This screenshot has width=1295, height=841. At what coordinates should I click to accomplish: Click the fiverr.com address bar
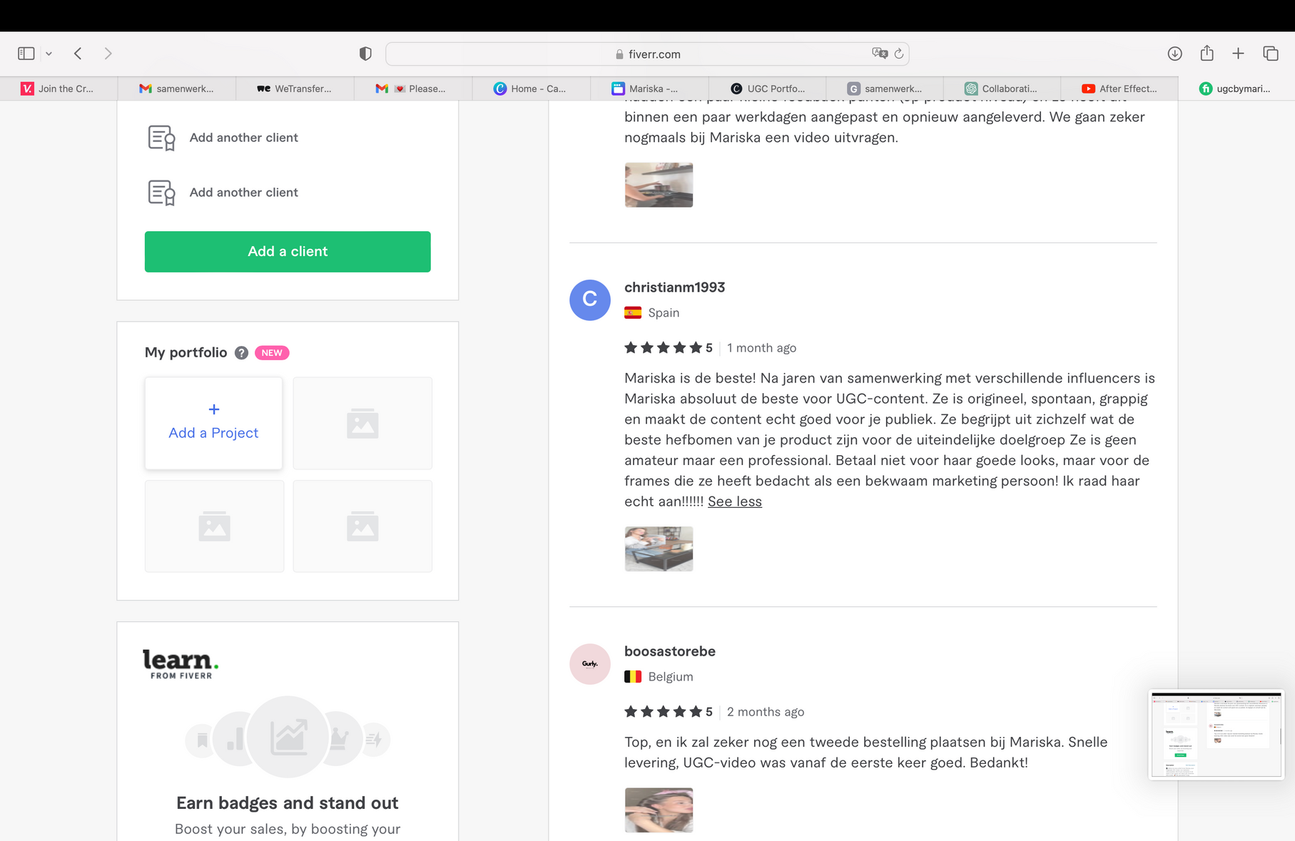pyautogui.click(x=646, y=54)
